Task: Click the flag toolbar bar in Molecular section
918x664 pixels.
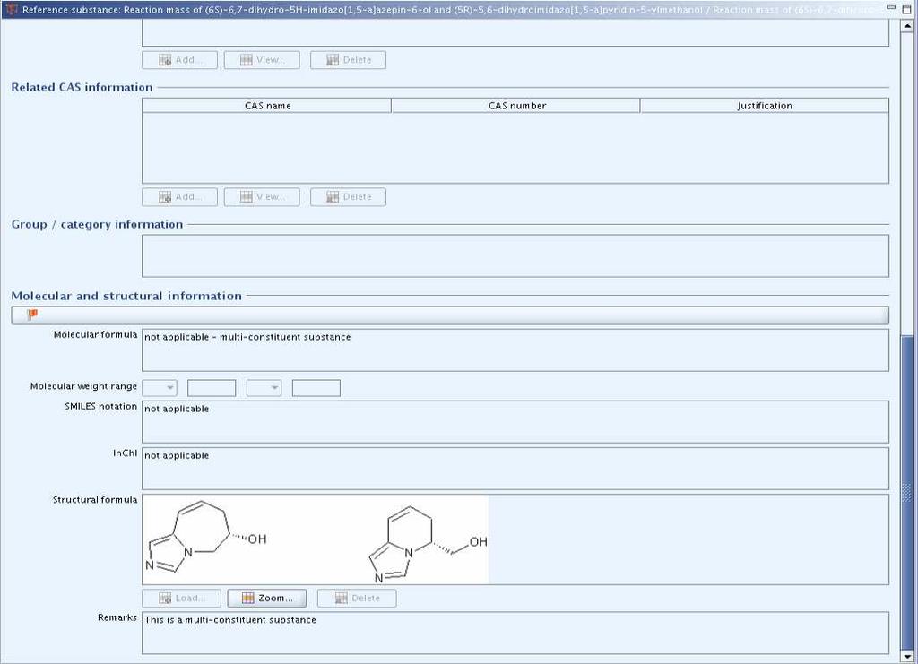Action: 450,315
